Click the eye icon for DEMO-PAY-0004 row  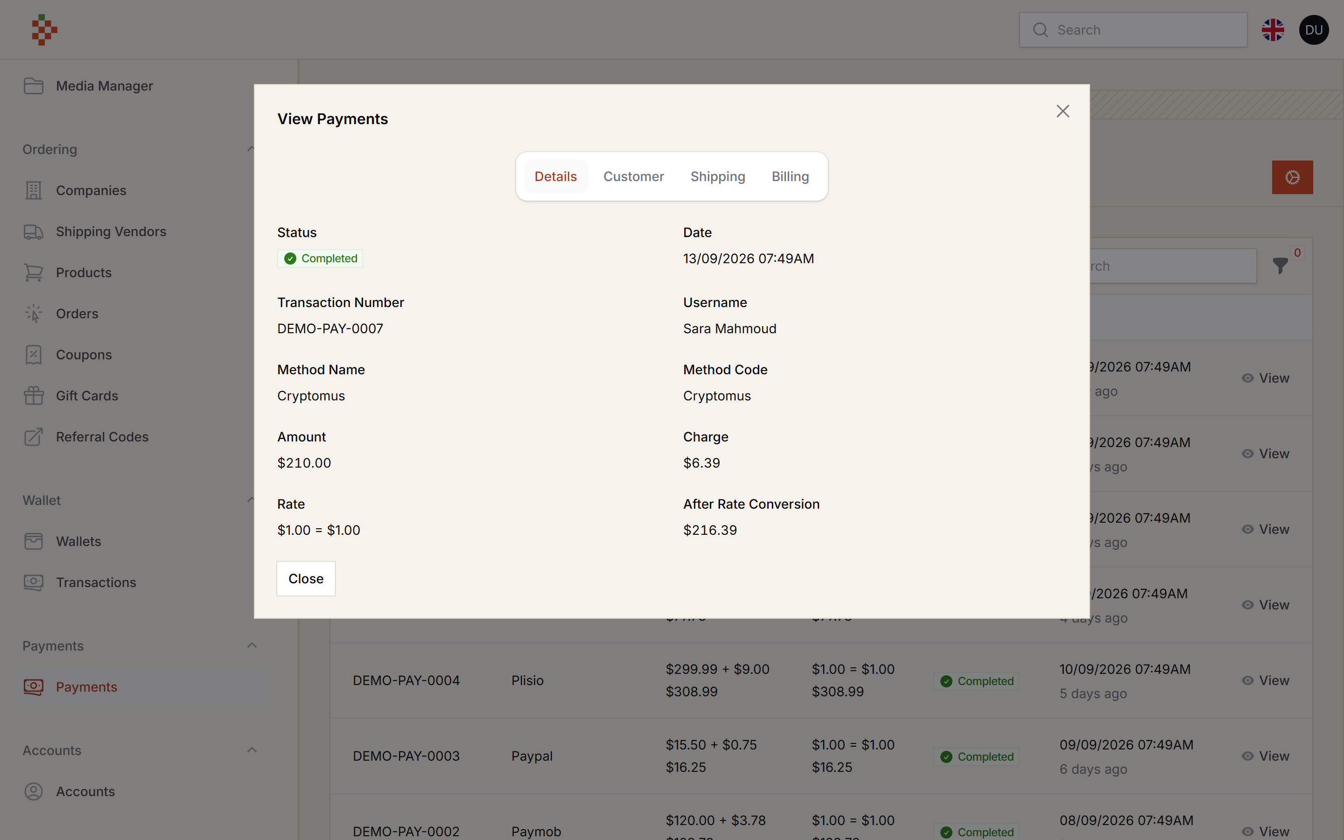click(x=1247, y=680)
